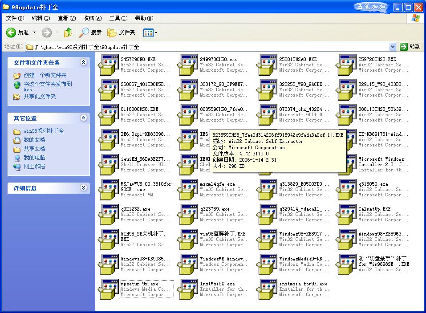Open 我的电脑 in other places
This screenshot has height=313, width=426.
click(x=35, y=158)
